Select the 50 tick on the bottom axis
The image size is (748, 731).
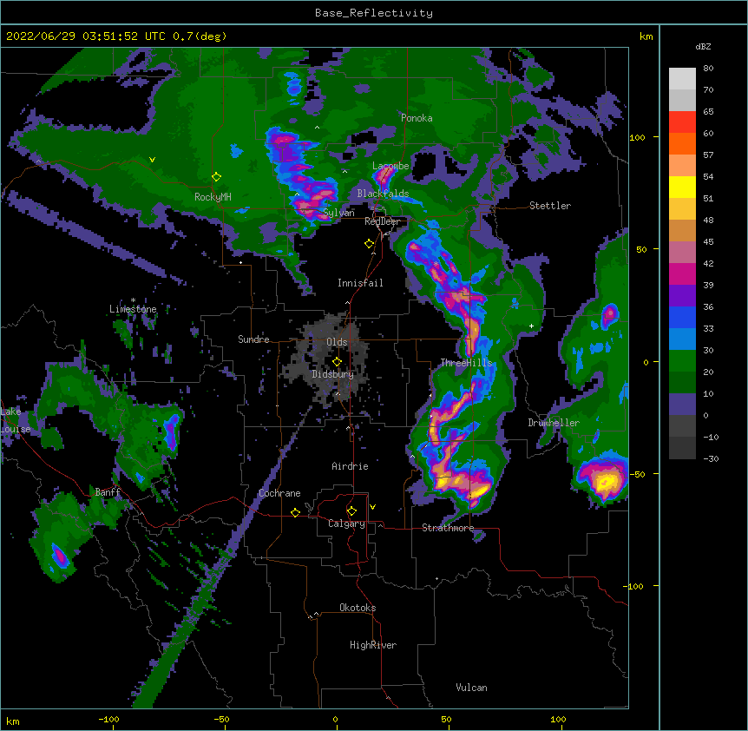[x=445, y=719]
